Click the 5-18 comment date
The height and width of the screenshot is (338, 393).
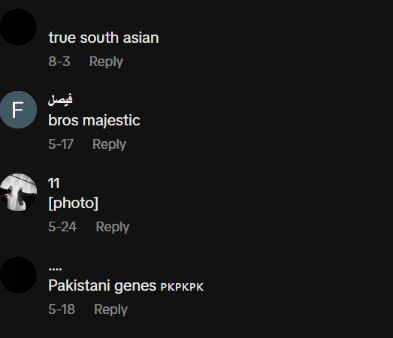[x=62, y=309]
